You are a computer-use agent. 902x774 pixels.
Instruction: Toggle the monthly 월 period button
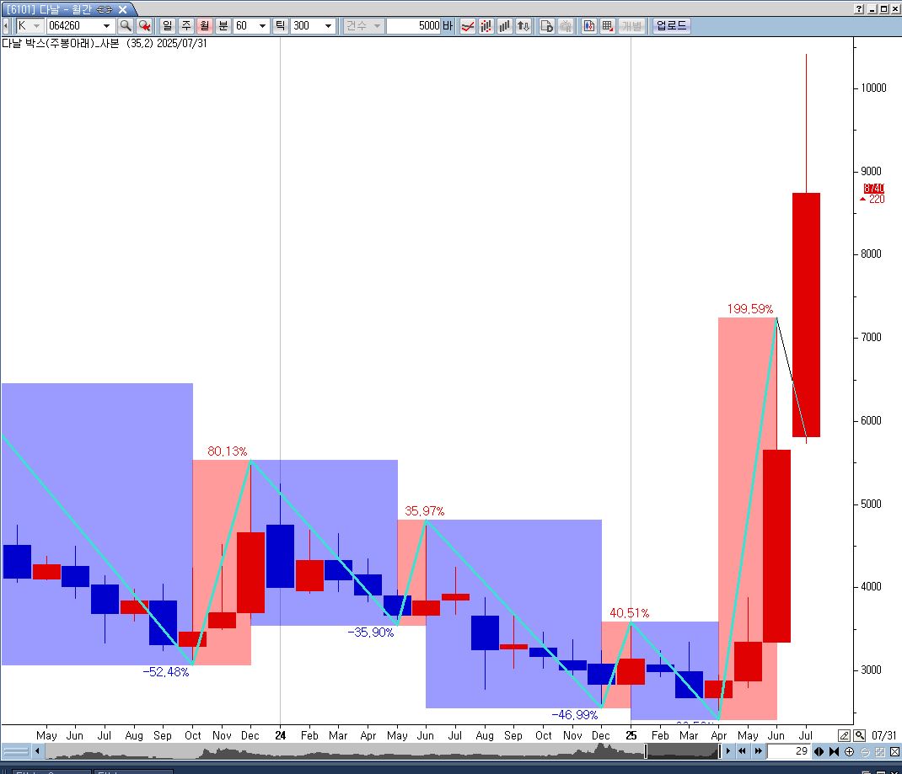204,26
